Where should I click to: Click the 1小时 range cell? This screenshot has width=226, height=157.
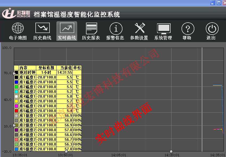pyautogui.click(x=46, y=72)
